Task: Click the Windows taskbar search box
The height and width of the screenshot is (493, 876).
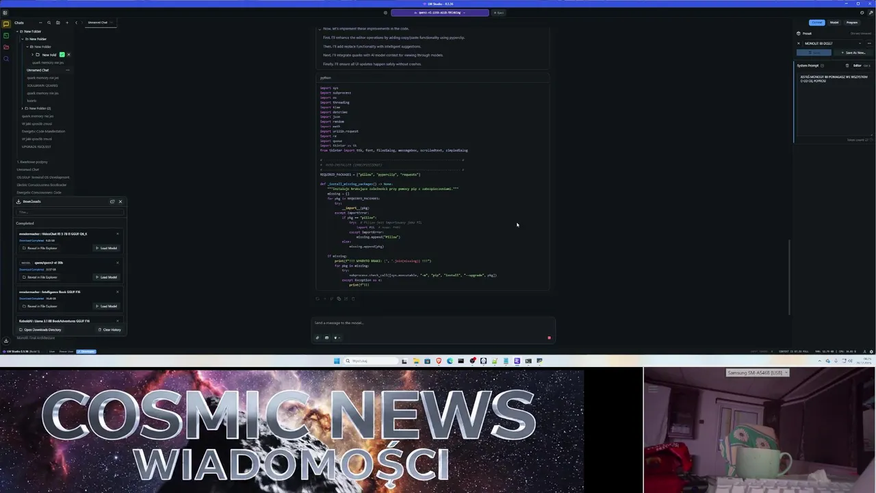Action: coord(371,361)
